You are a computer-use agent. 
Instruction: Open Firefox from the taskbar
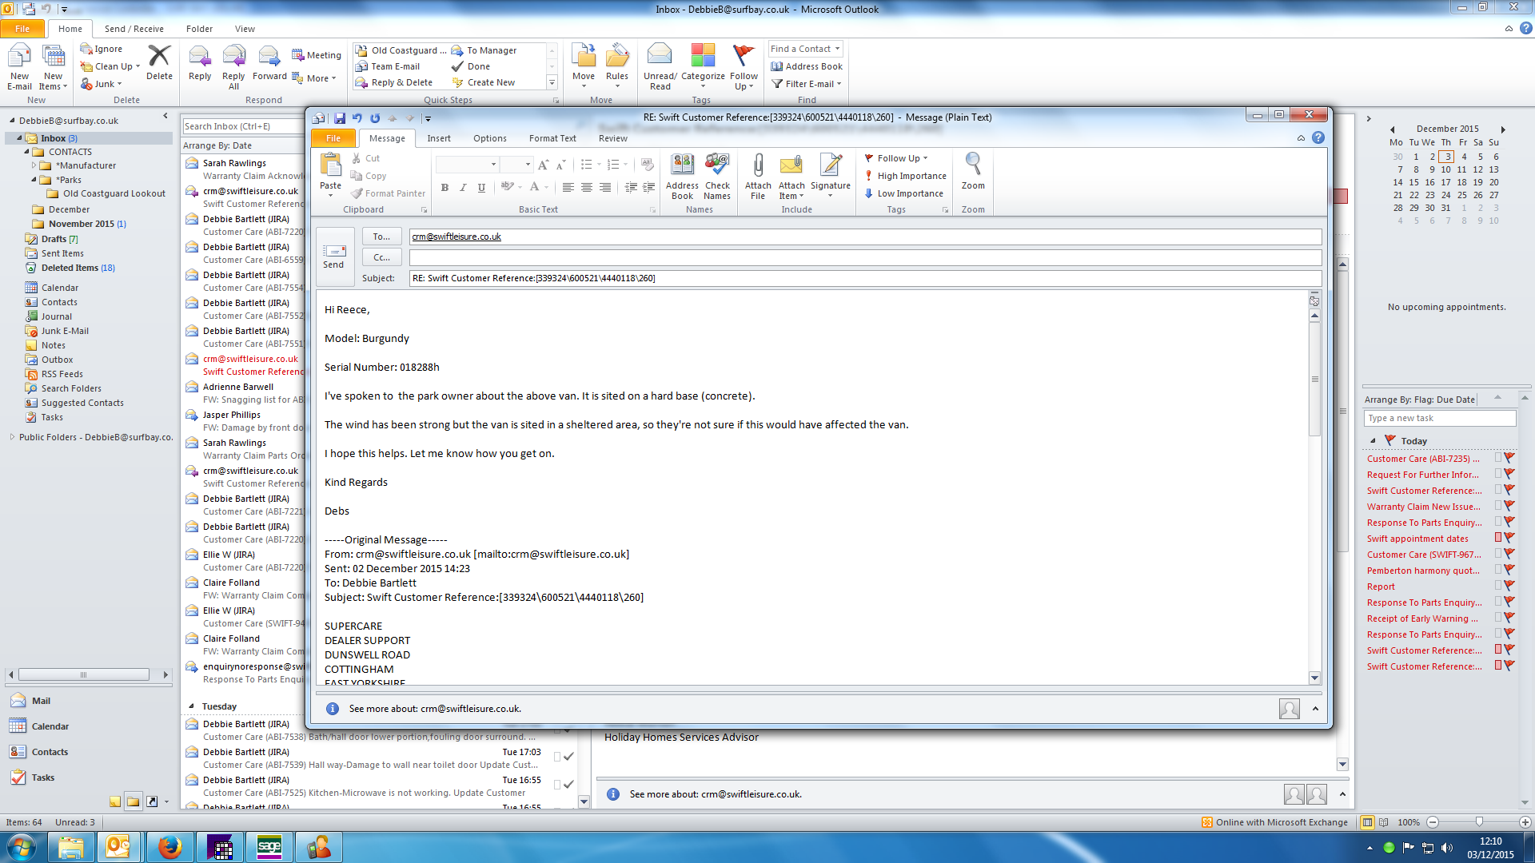point(169,846)
